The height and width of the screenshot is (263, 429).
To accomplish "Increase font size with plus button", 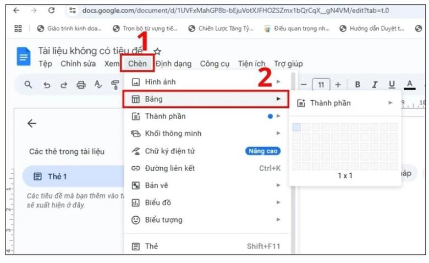I will pyautogui.click(x=338, y=85).
